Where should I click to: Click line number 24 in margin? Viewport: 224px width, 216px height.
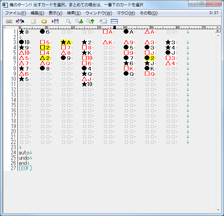click(13, 153)
